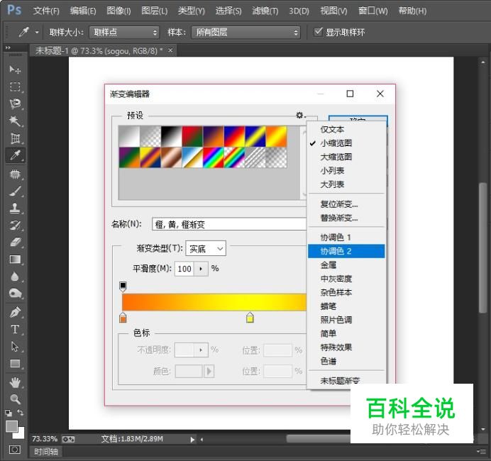
Task: Click the gradient preview bar
Action: click(214, 302)
